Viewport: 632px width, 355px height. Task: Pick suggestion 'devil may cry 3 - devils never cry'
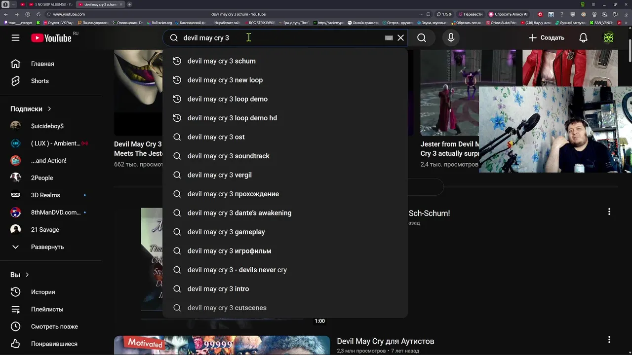pyautogui.click(x=285, y=270)
